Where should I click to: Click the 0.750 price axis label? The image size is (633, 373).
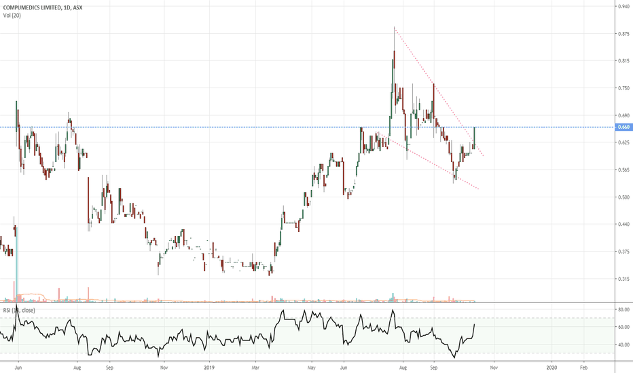tap(624, 88)
